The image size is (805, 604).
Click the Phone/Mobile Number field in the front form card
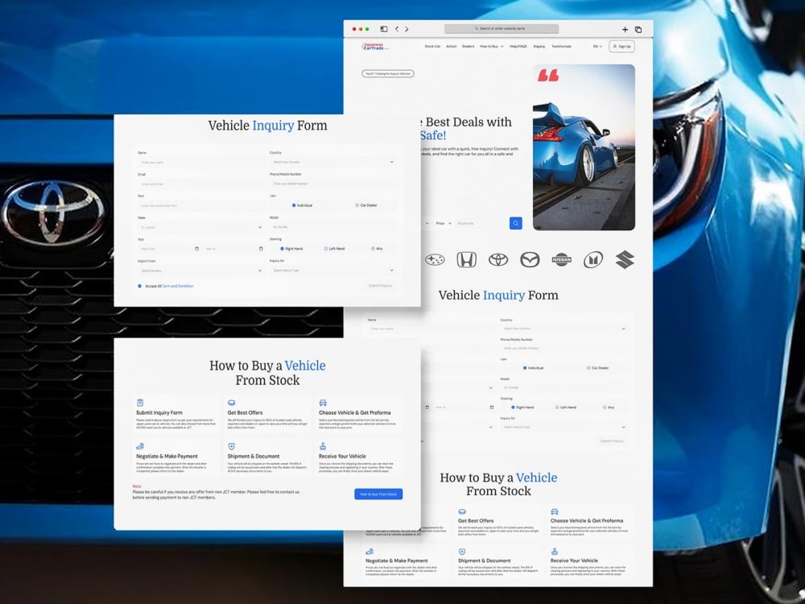[332, 184]
